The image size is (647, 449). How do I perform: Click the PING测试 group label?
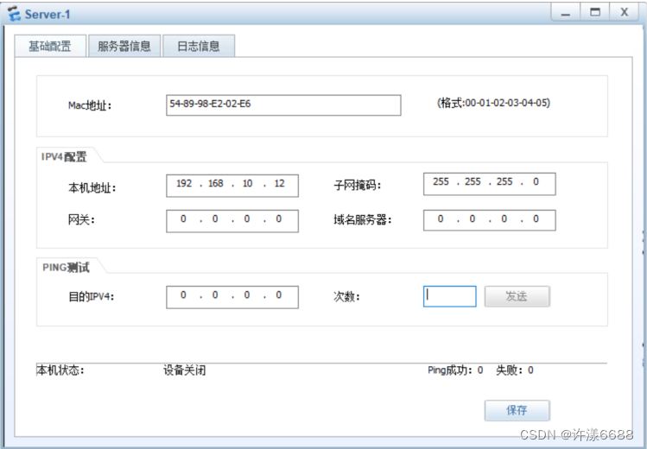(66, 267)
